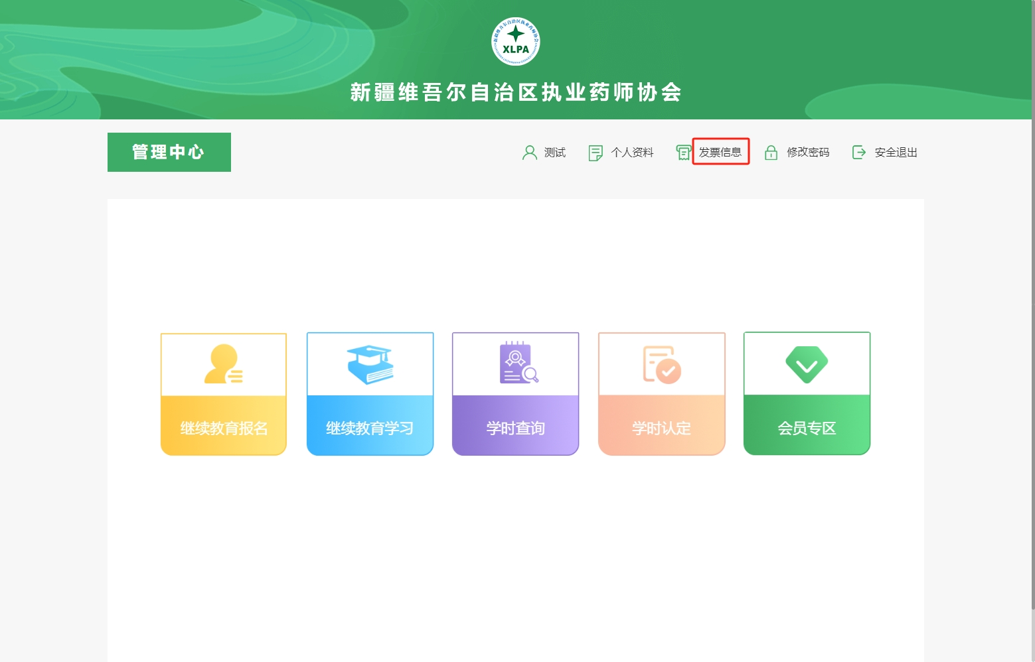This screenshot has width=1035, height=662.
Task: Go to 学时查询 purple label
Action: pos(515,428)
